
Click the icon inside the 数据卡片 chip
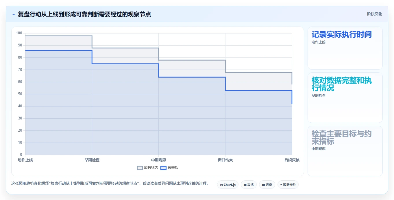[281, 185]
